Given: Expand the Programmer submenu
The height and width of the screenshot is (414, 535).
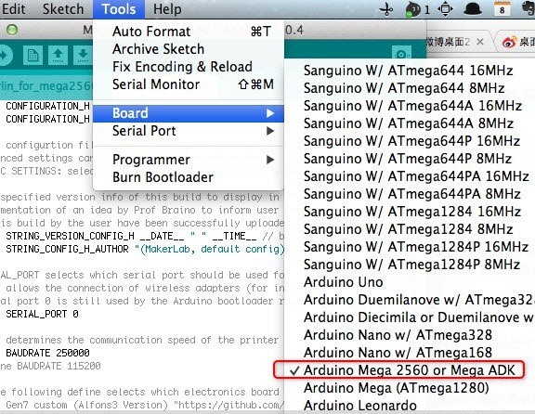Looking at the screenshot, I should point(189,160).
